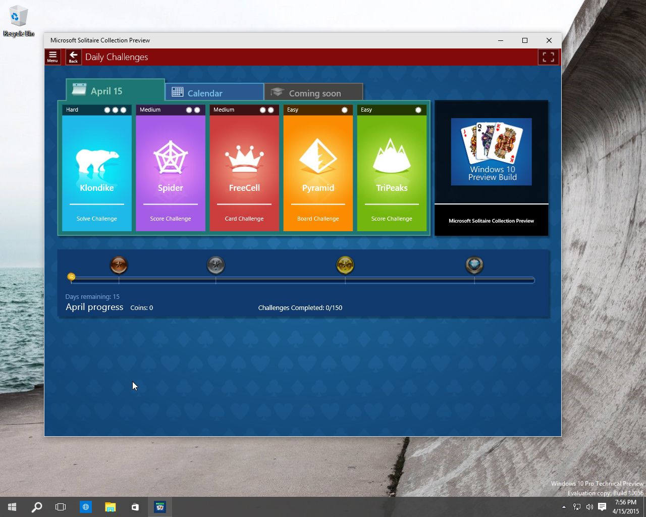The width and height of the screenshot is (646, 517).
Task: Open the Solitaire icon in the taskbar
Action: coord(160,506)
